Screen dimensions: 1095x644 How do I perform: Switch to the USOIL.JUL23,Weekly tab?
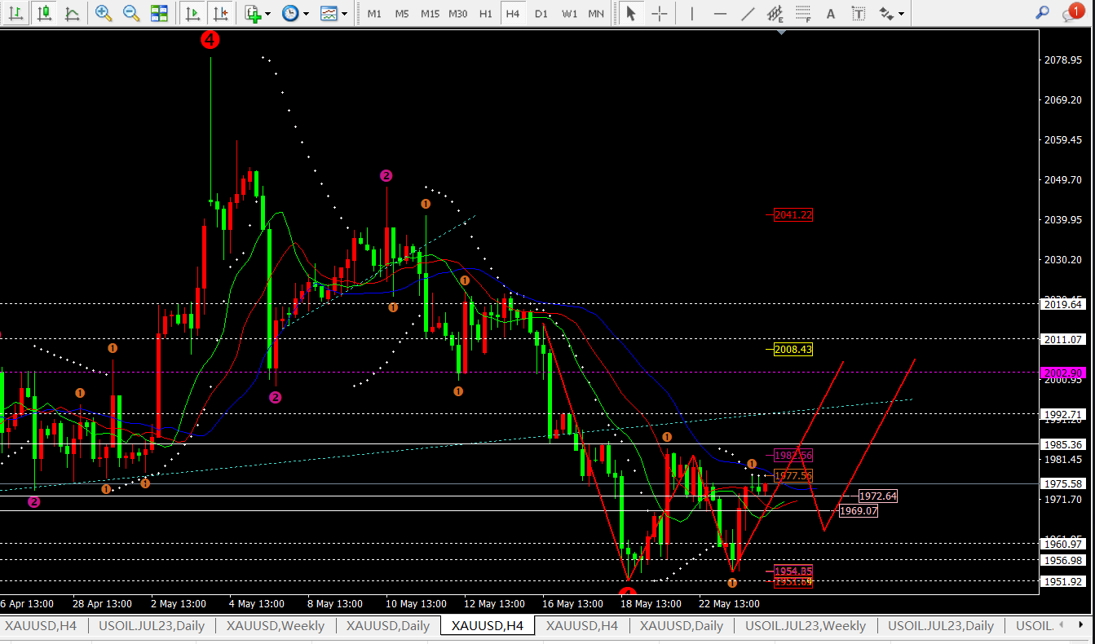[806, 626]
